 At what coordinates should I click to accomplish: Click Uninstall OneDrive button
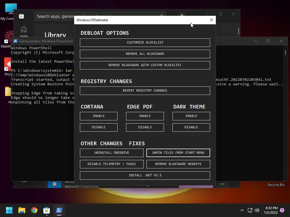(x=112, y=153)
